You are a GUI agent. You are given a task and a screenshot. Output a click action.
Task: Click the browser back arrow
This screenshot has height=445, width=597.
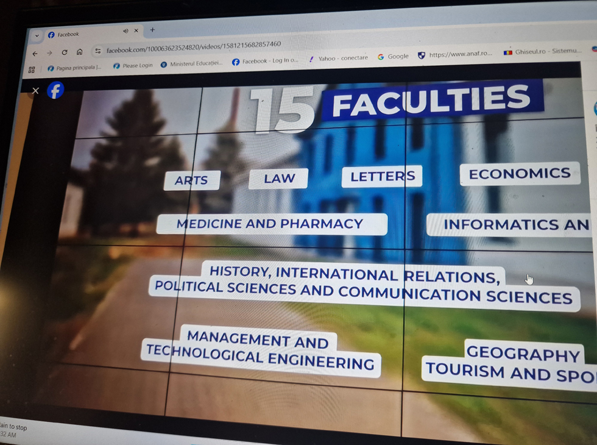(x=35, y=54)
